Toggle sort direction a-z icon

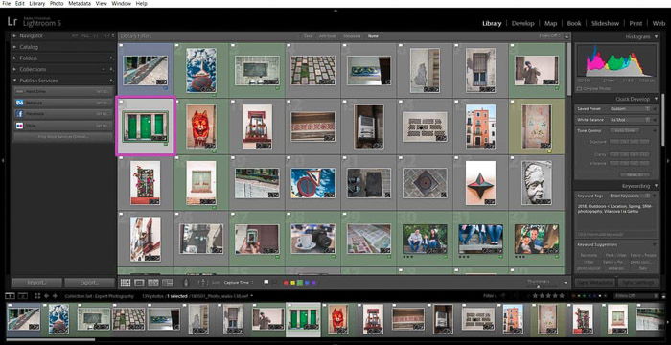click(203, 282)
